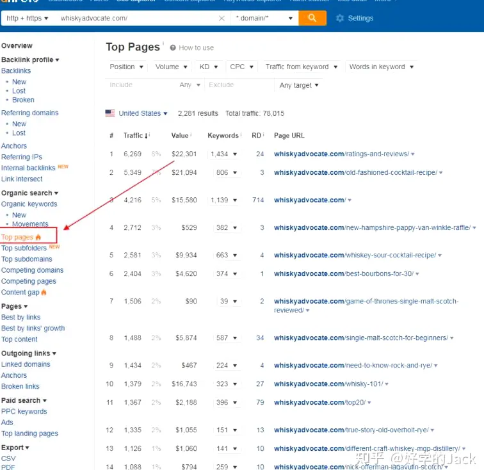
Task: Collapse the Paid search section
Action: pos(24,400)
